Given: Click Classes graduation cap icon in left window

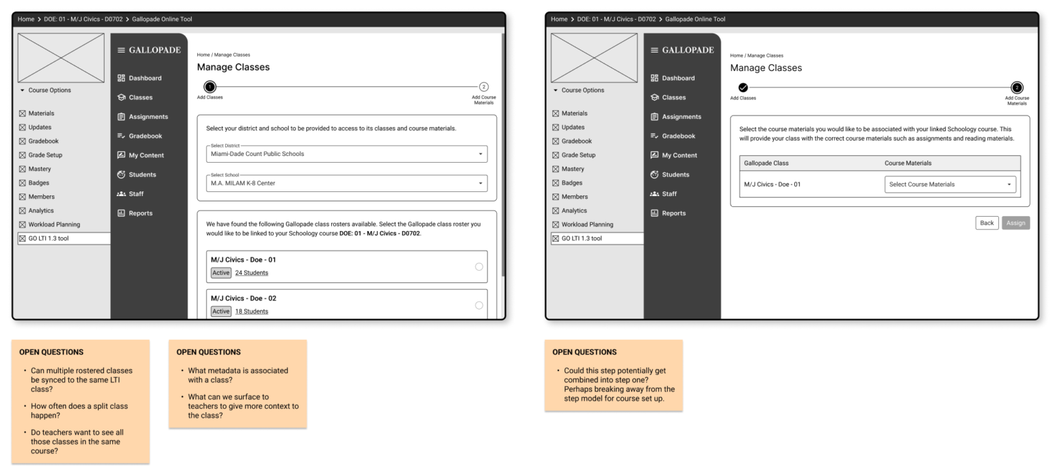Looking at the screenshot, I should tap(121, 97).
